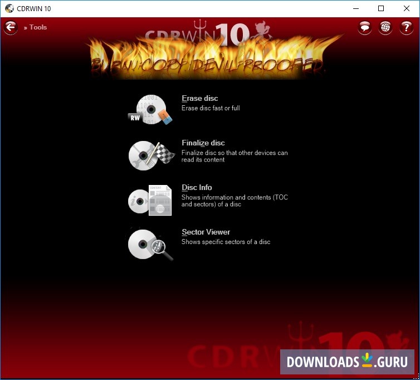
Task: Click the Tools breadcrumb label
Action: pyautogui.click(x=38, y=27)
